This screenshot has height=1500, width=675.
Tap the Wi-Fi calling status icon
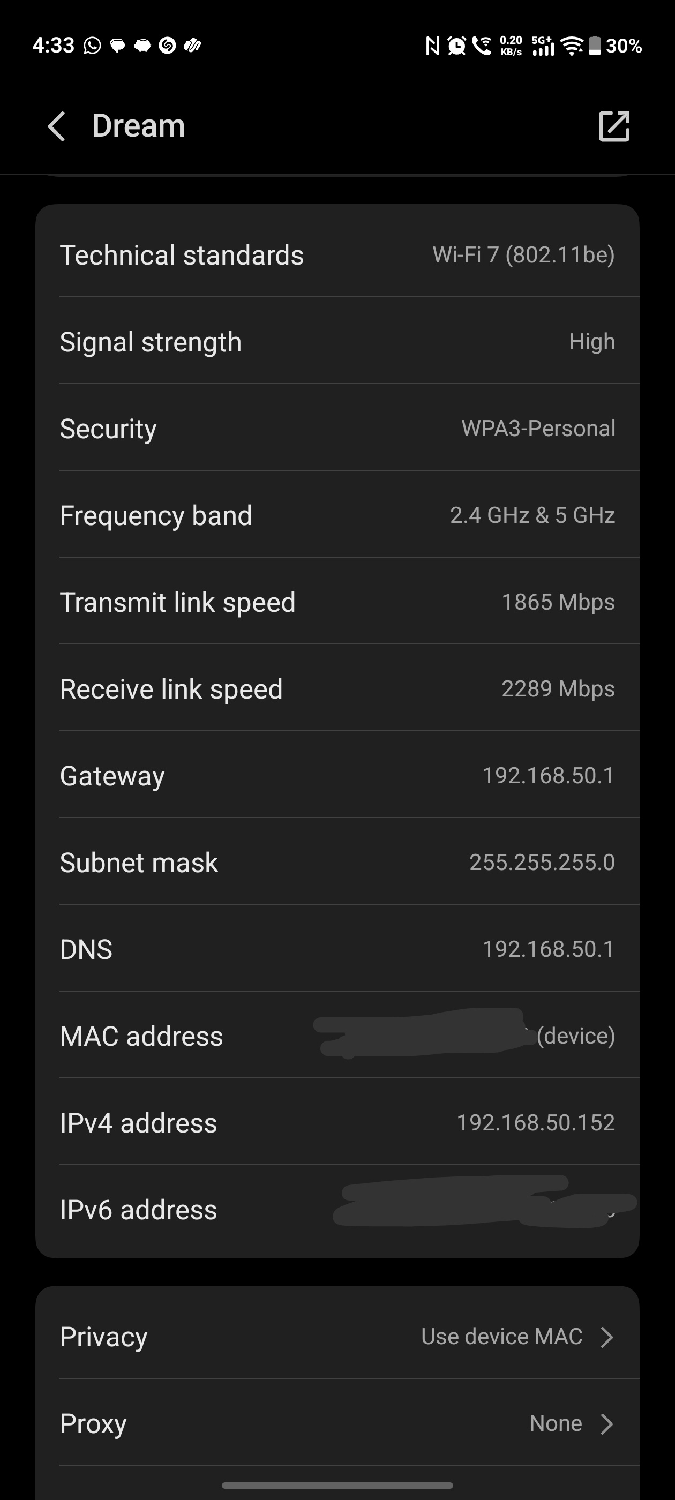[x=482, y=46]
